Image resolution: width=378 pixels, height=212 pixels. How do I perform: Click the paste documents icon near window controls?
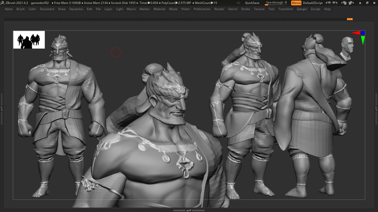coord(350,3)
